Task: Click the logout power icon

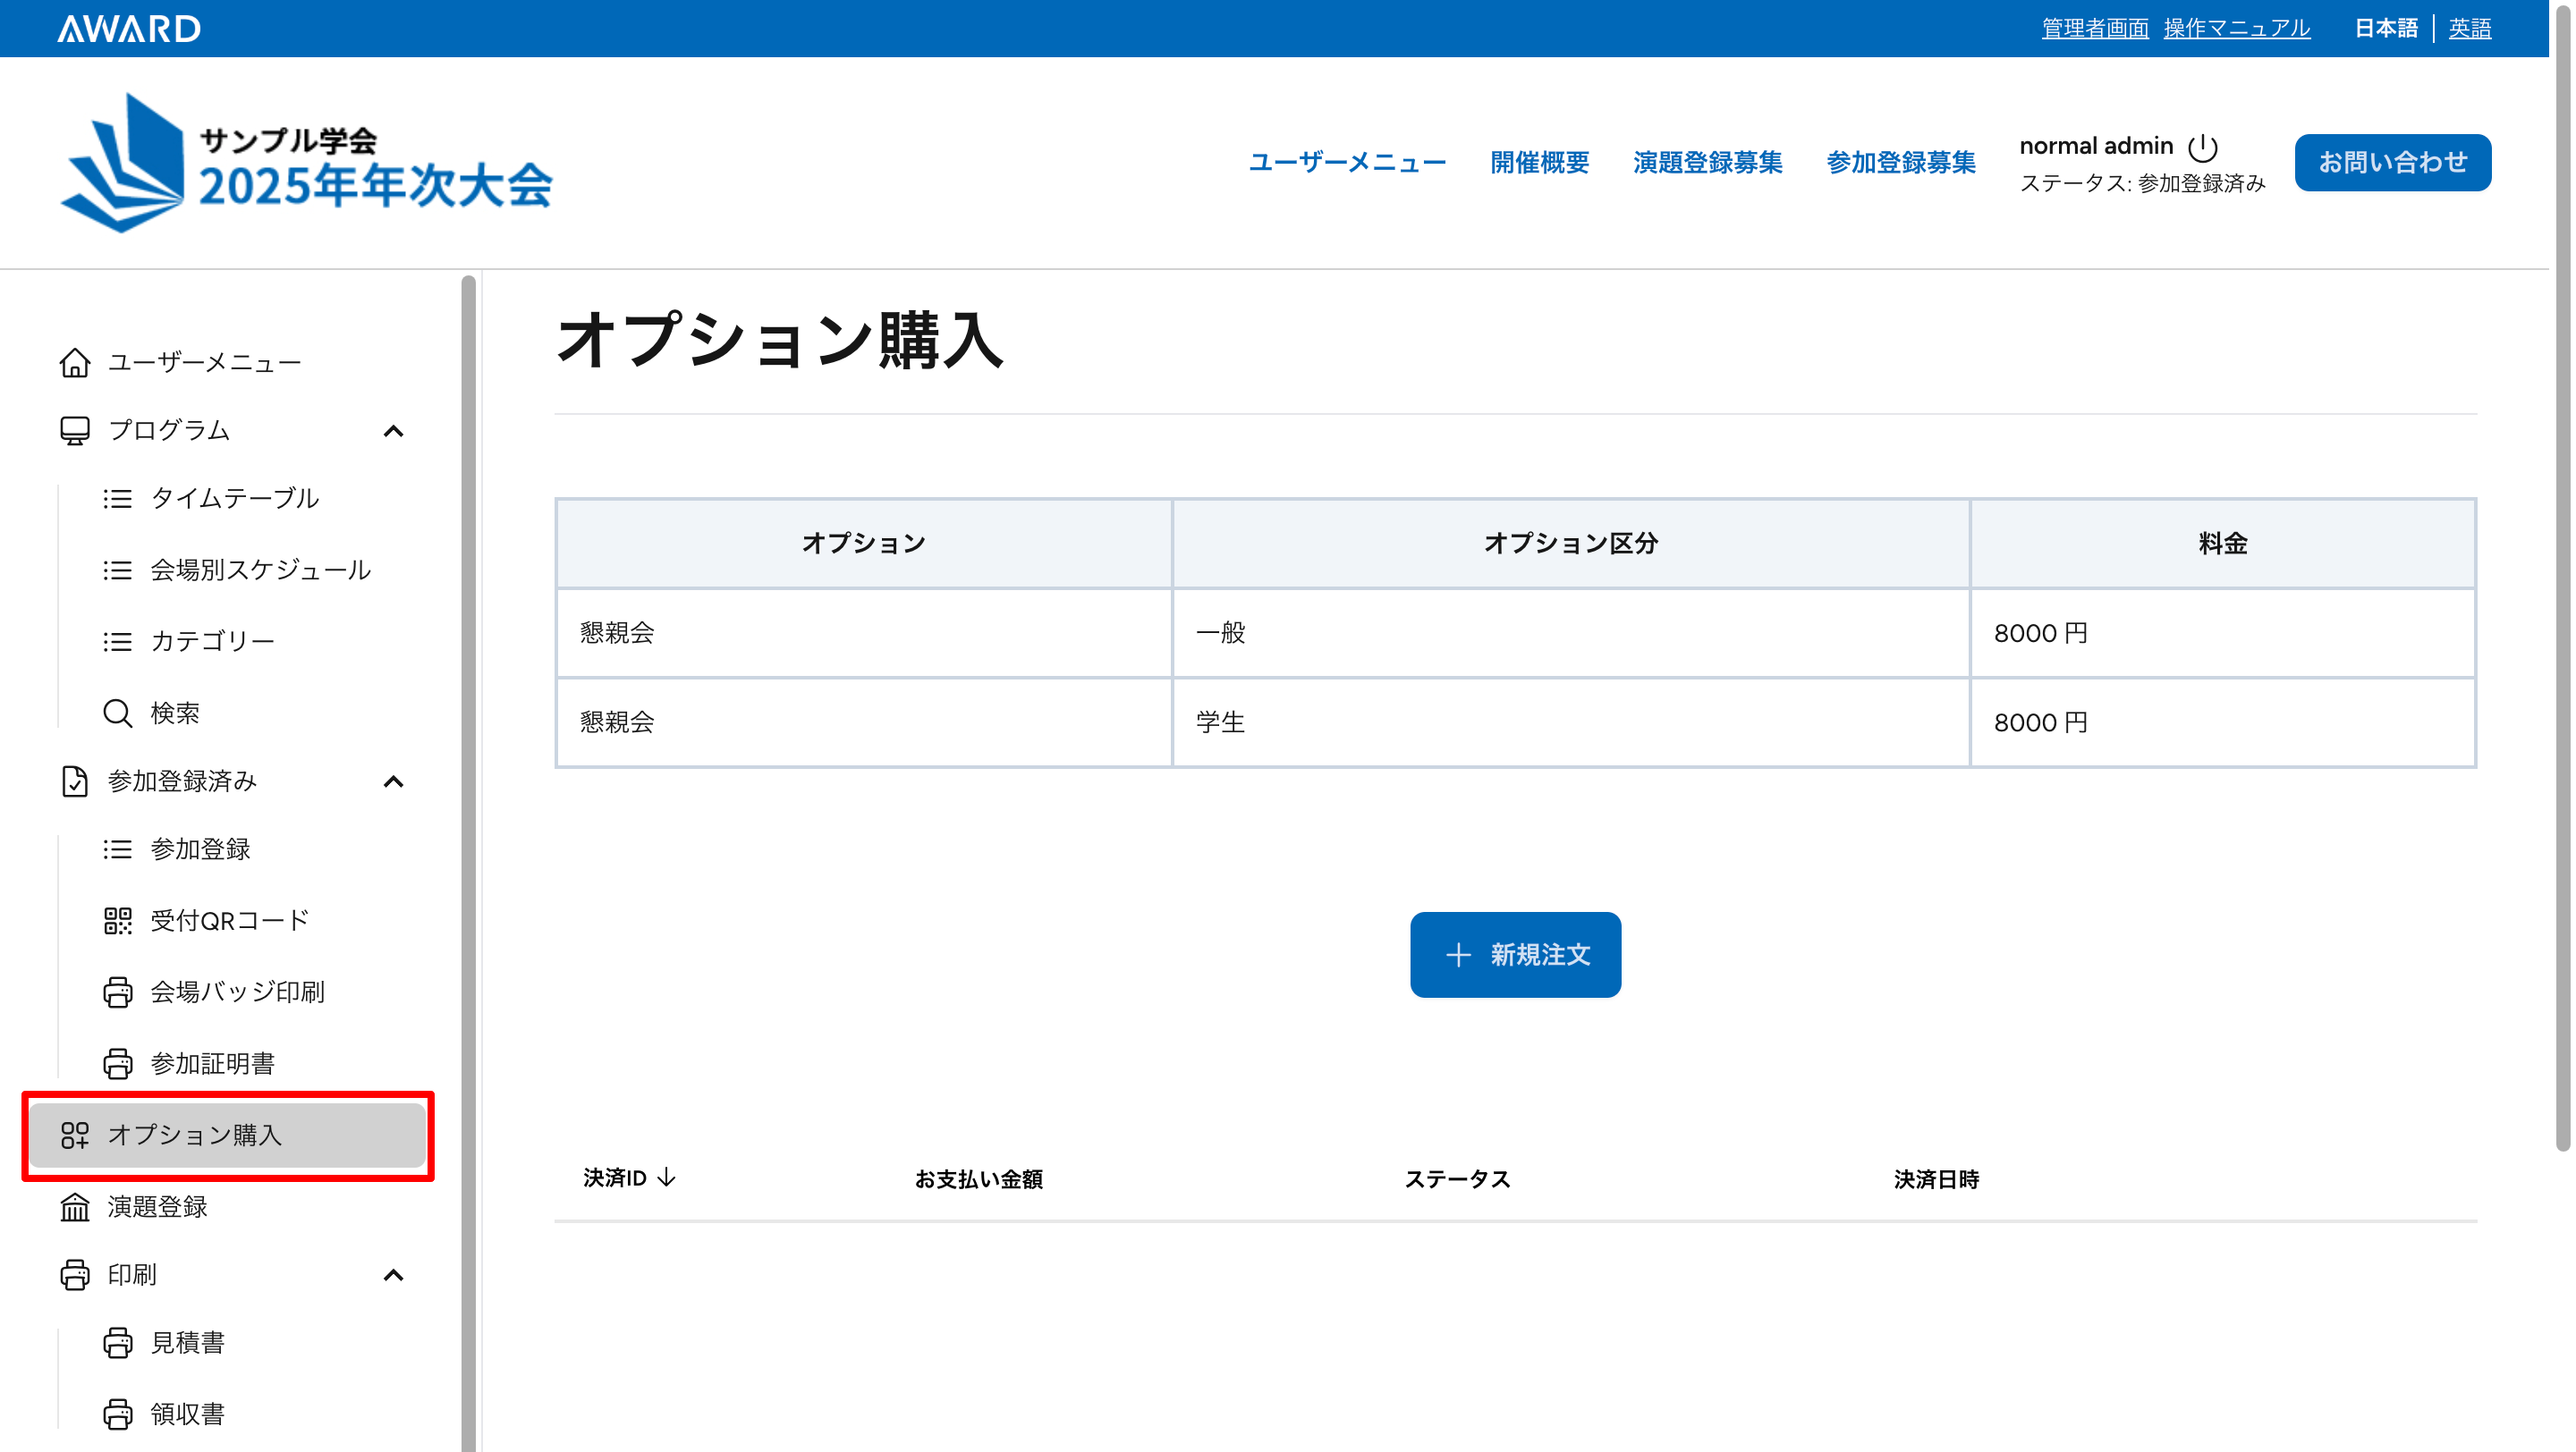Action: (x=2202, y=147)
